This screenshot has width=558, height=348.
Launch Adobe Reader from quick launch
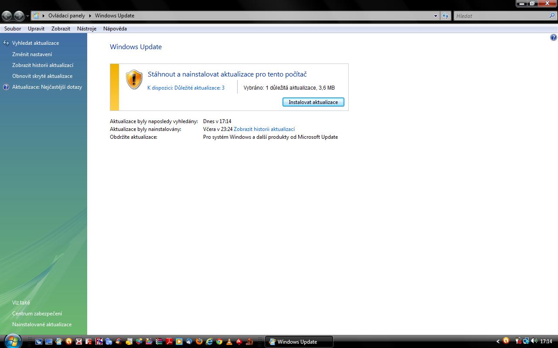(169, 341)
